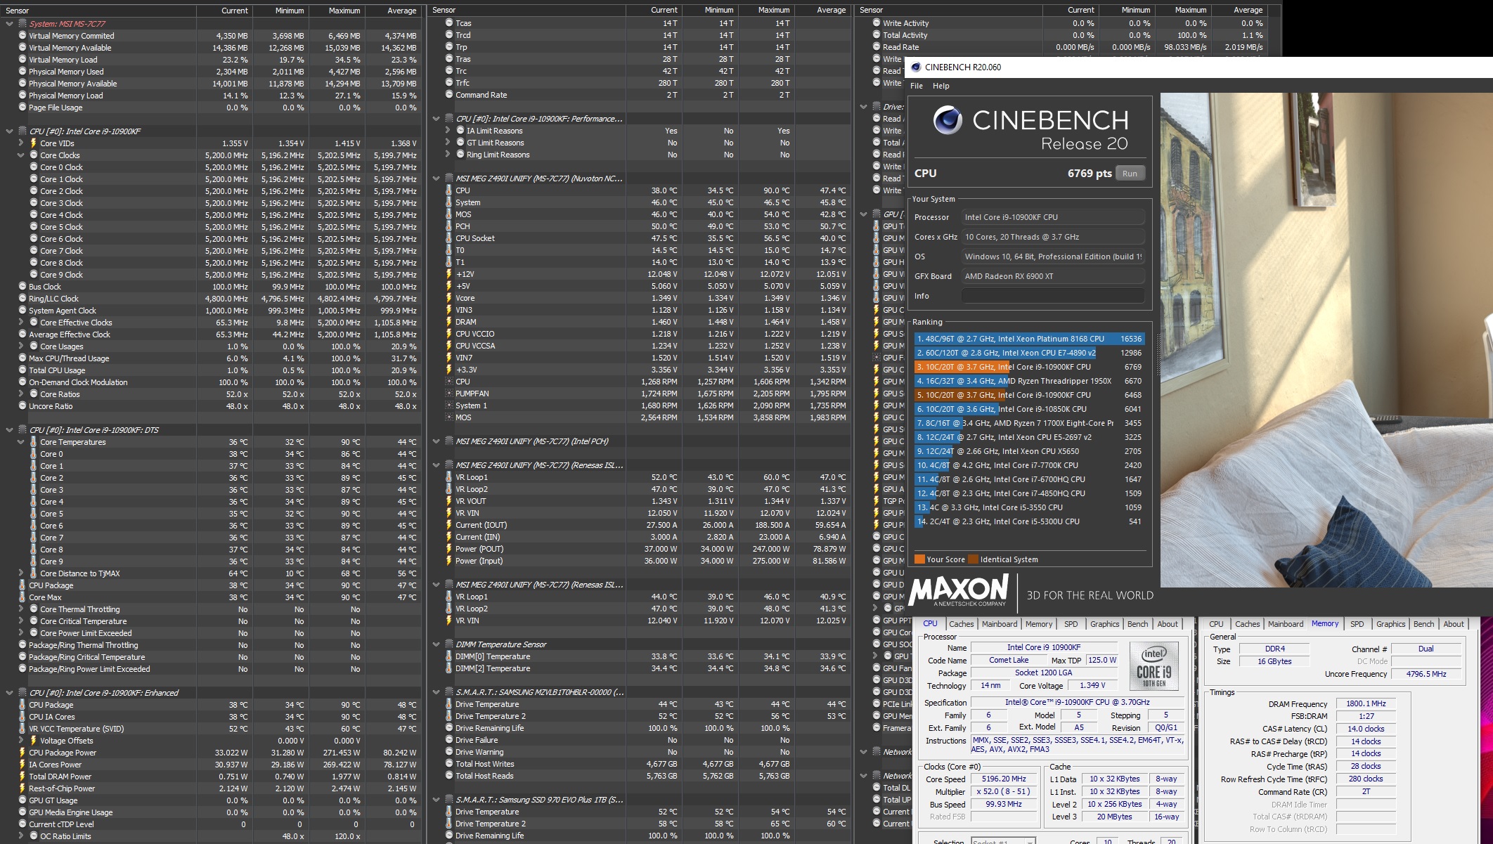Click the clock icon beside Core 0 Clock
This screenshot has width=1493, height=844.
[34, 167]
